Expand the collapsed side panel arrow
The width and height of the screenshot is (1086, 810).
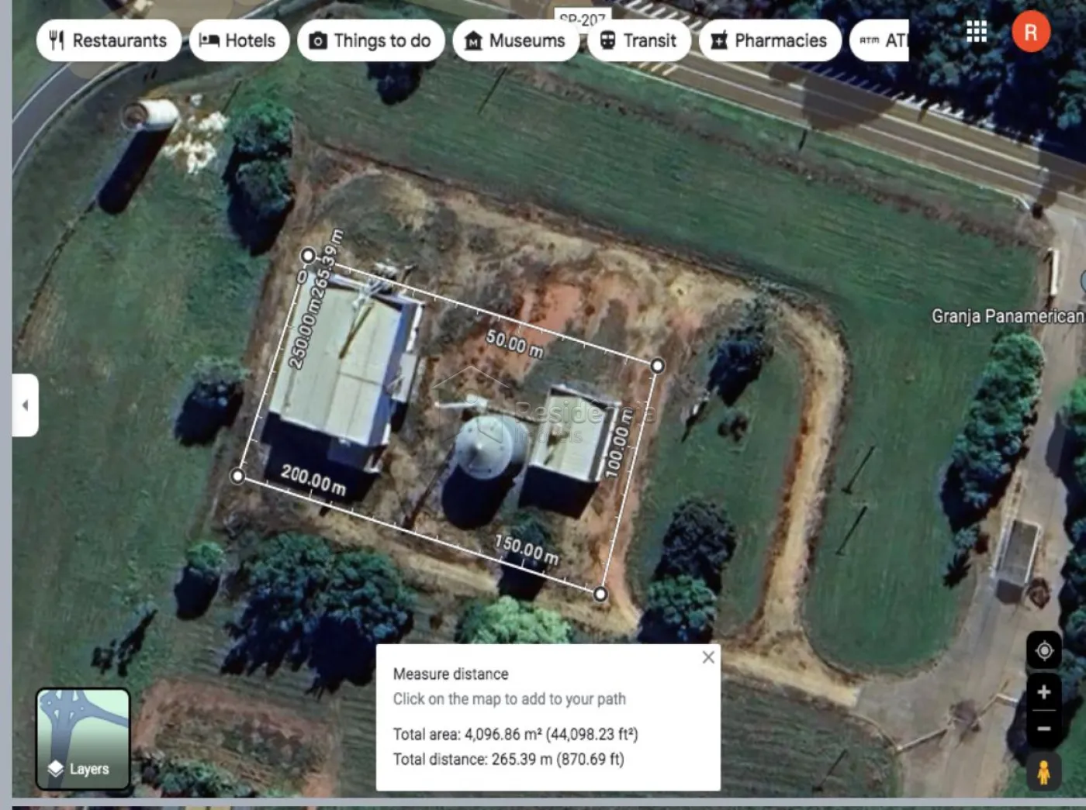coord(25,405)
